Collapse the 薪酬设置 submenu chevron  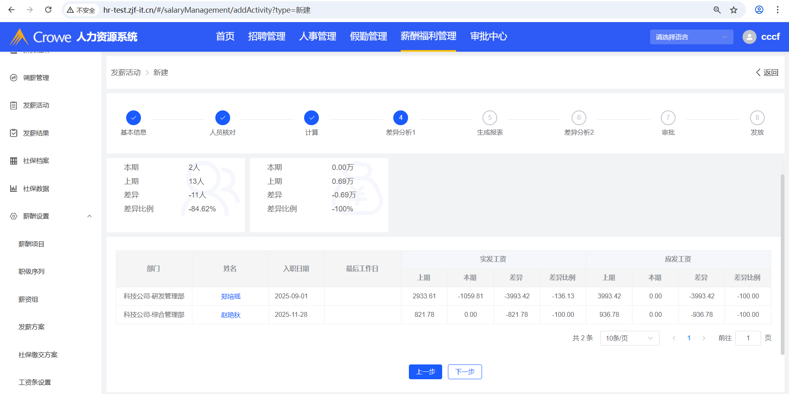89,216
